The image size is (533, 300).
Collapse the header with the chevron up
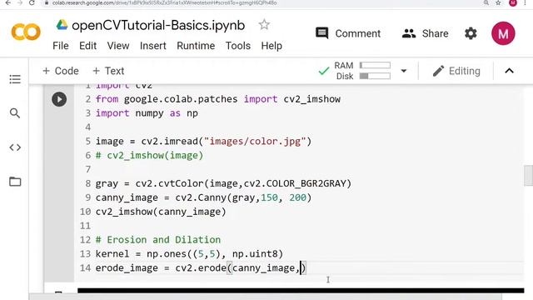509,71
